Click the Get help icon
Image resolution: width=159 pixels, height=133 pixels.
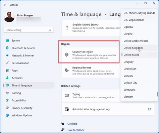[x=63, y=123]
